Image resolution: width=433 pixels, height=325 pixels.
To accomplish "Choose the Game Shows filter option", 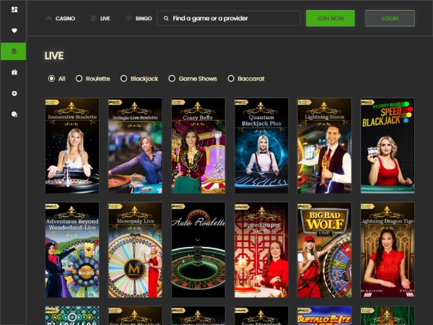I will pyautogui.click(x=172, y=78).
